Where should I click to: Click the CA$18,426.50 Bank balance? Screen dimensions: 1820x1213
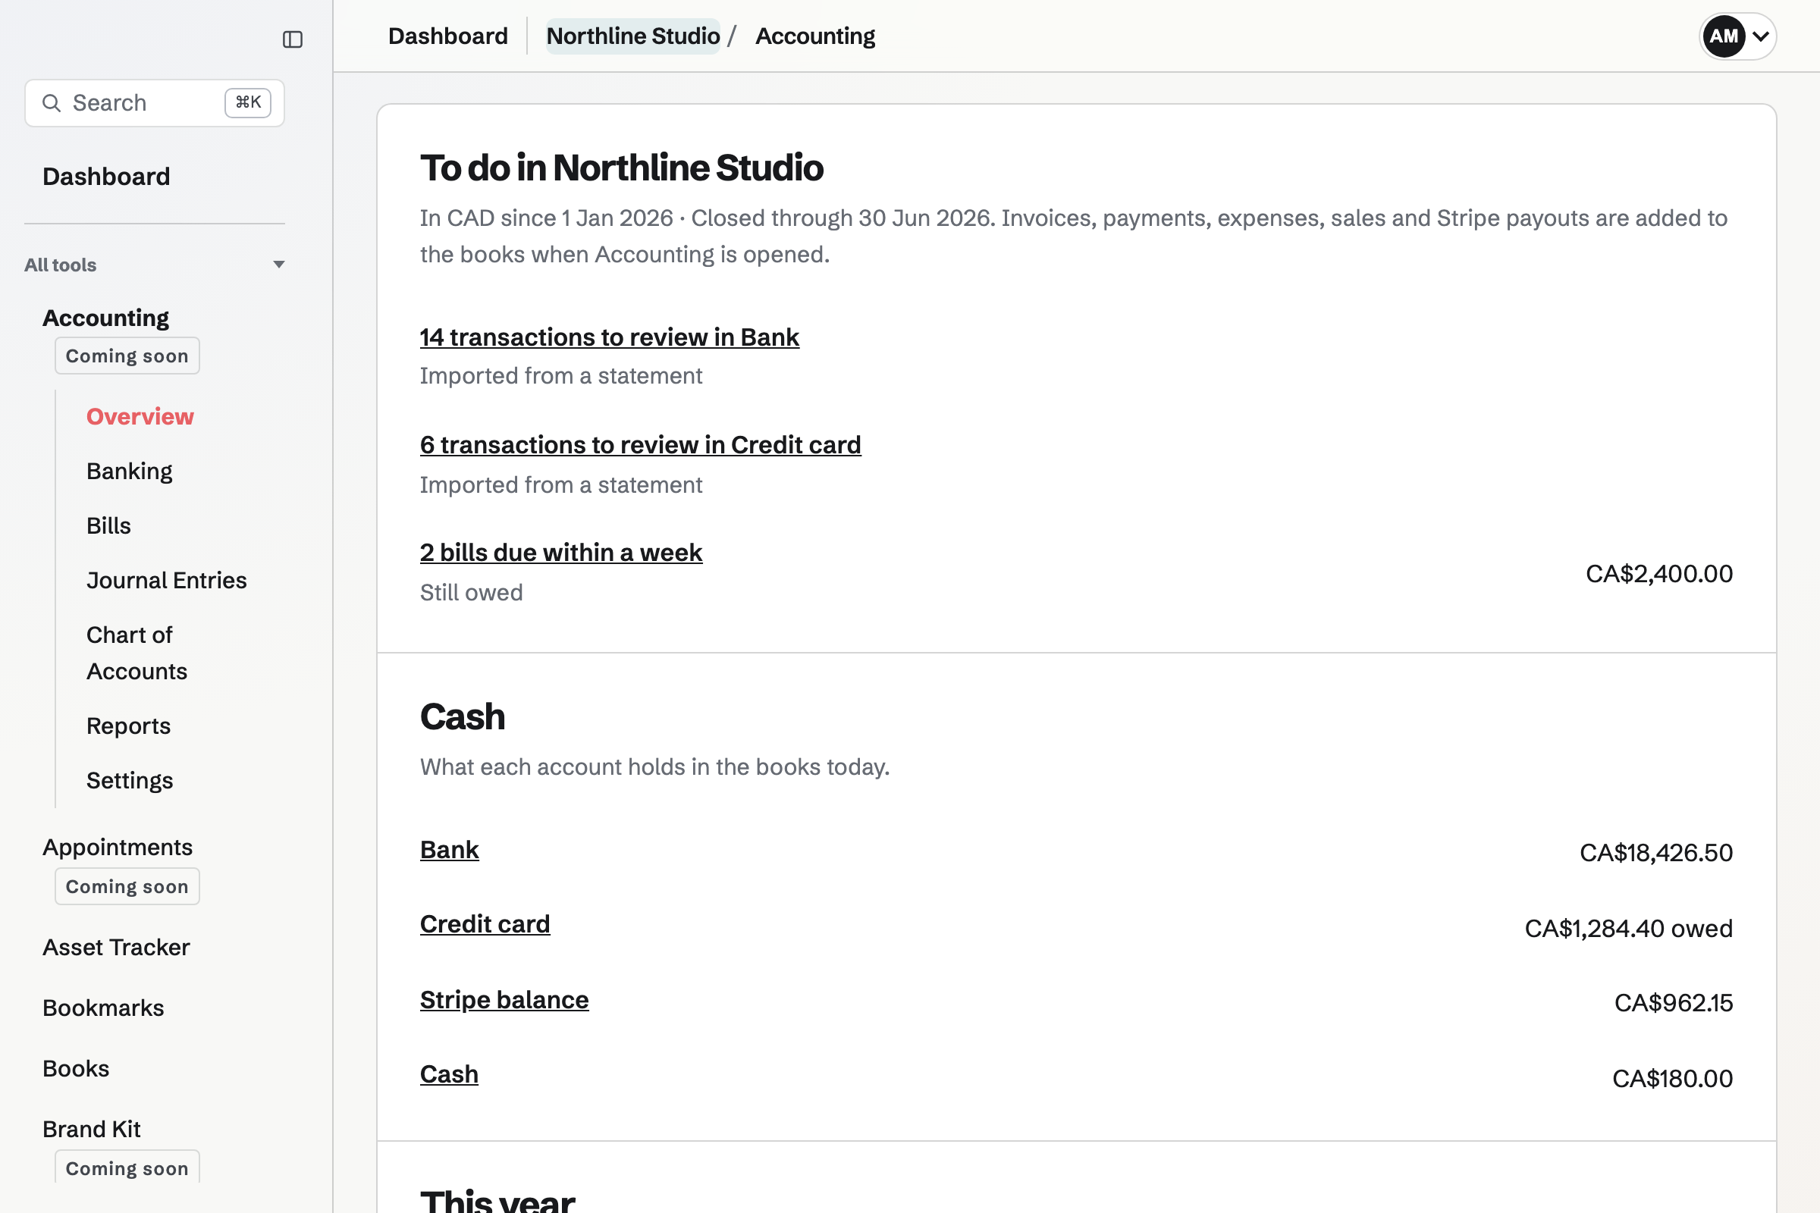pos(1656,852)
